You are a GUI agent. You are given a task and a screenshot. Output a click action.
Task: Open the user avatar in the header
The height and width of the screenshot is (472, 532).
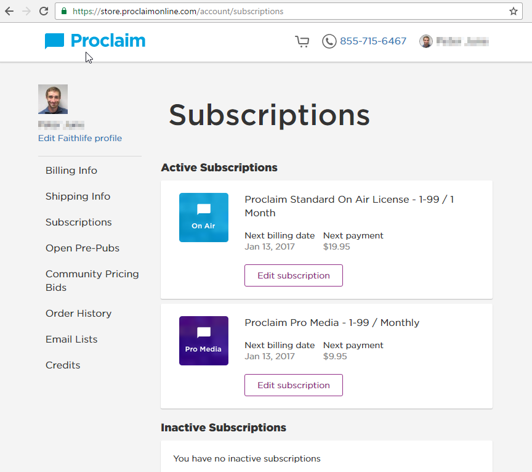pyautogui.click(x=426, y=41)
